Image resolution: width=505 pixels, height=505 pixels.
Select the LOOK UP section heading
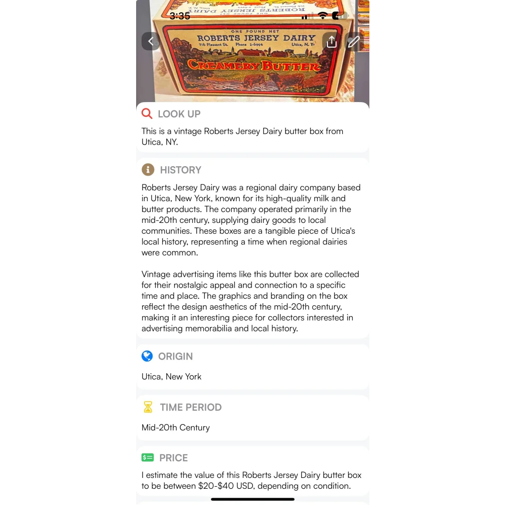pos(179,114)
